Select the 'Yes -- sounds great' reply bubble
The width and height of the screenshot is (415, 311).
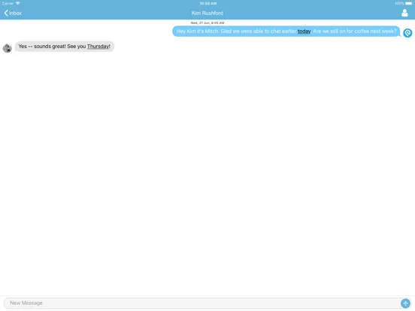point(65,47)
